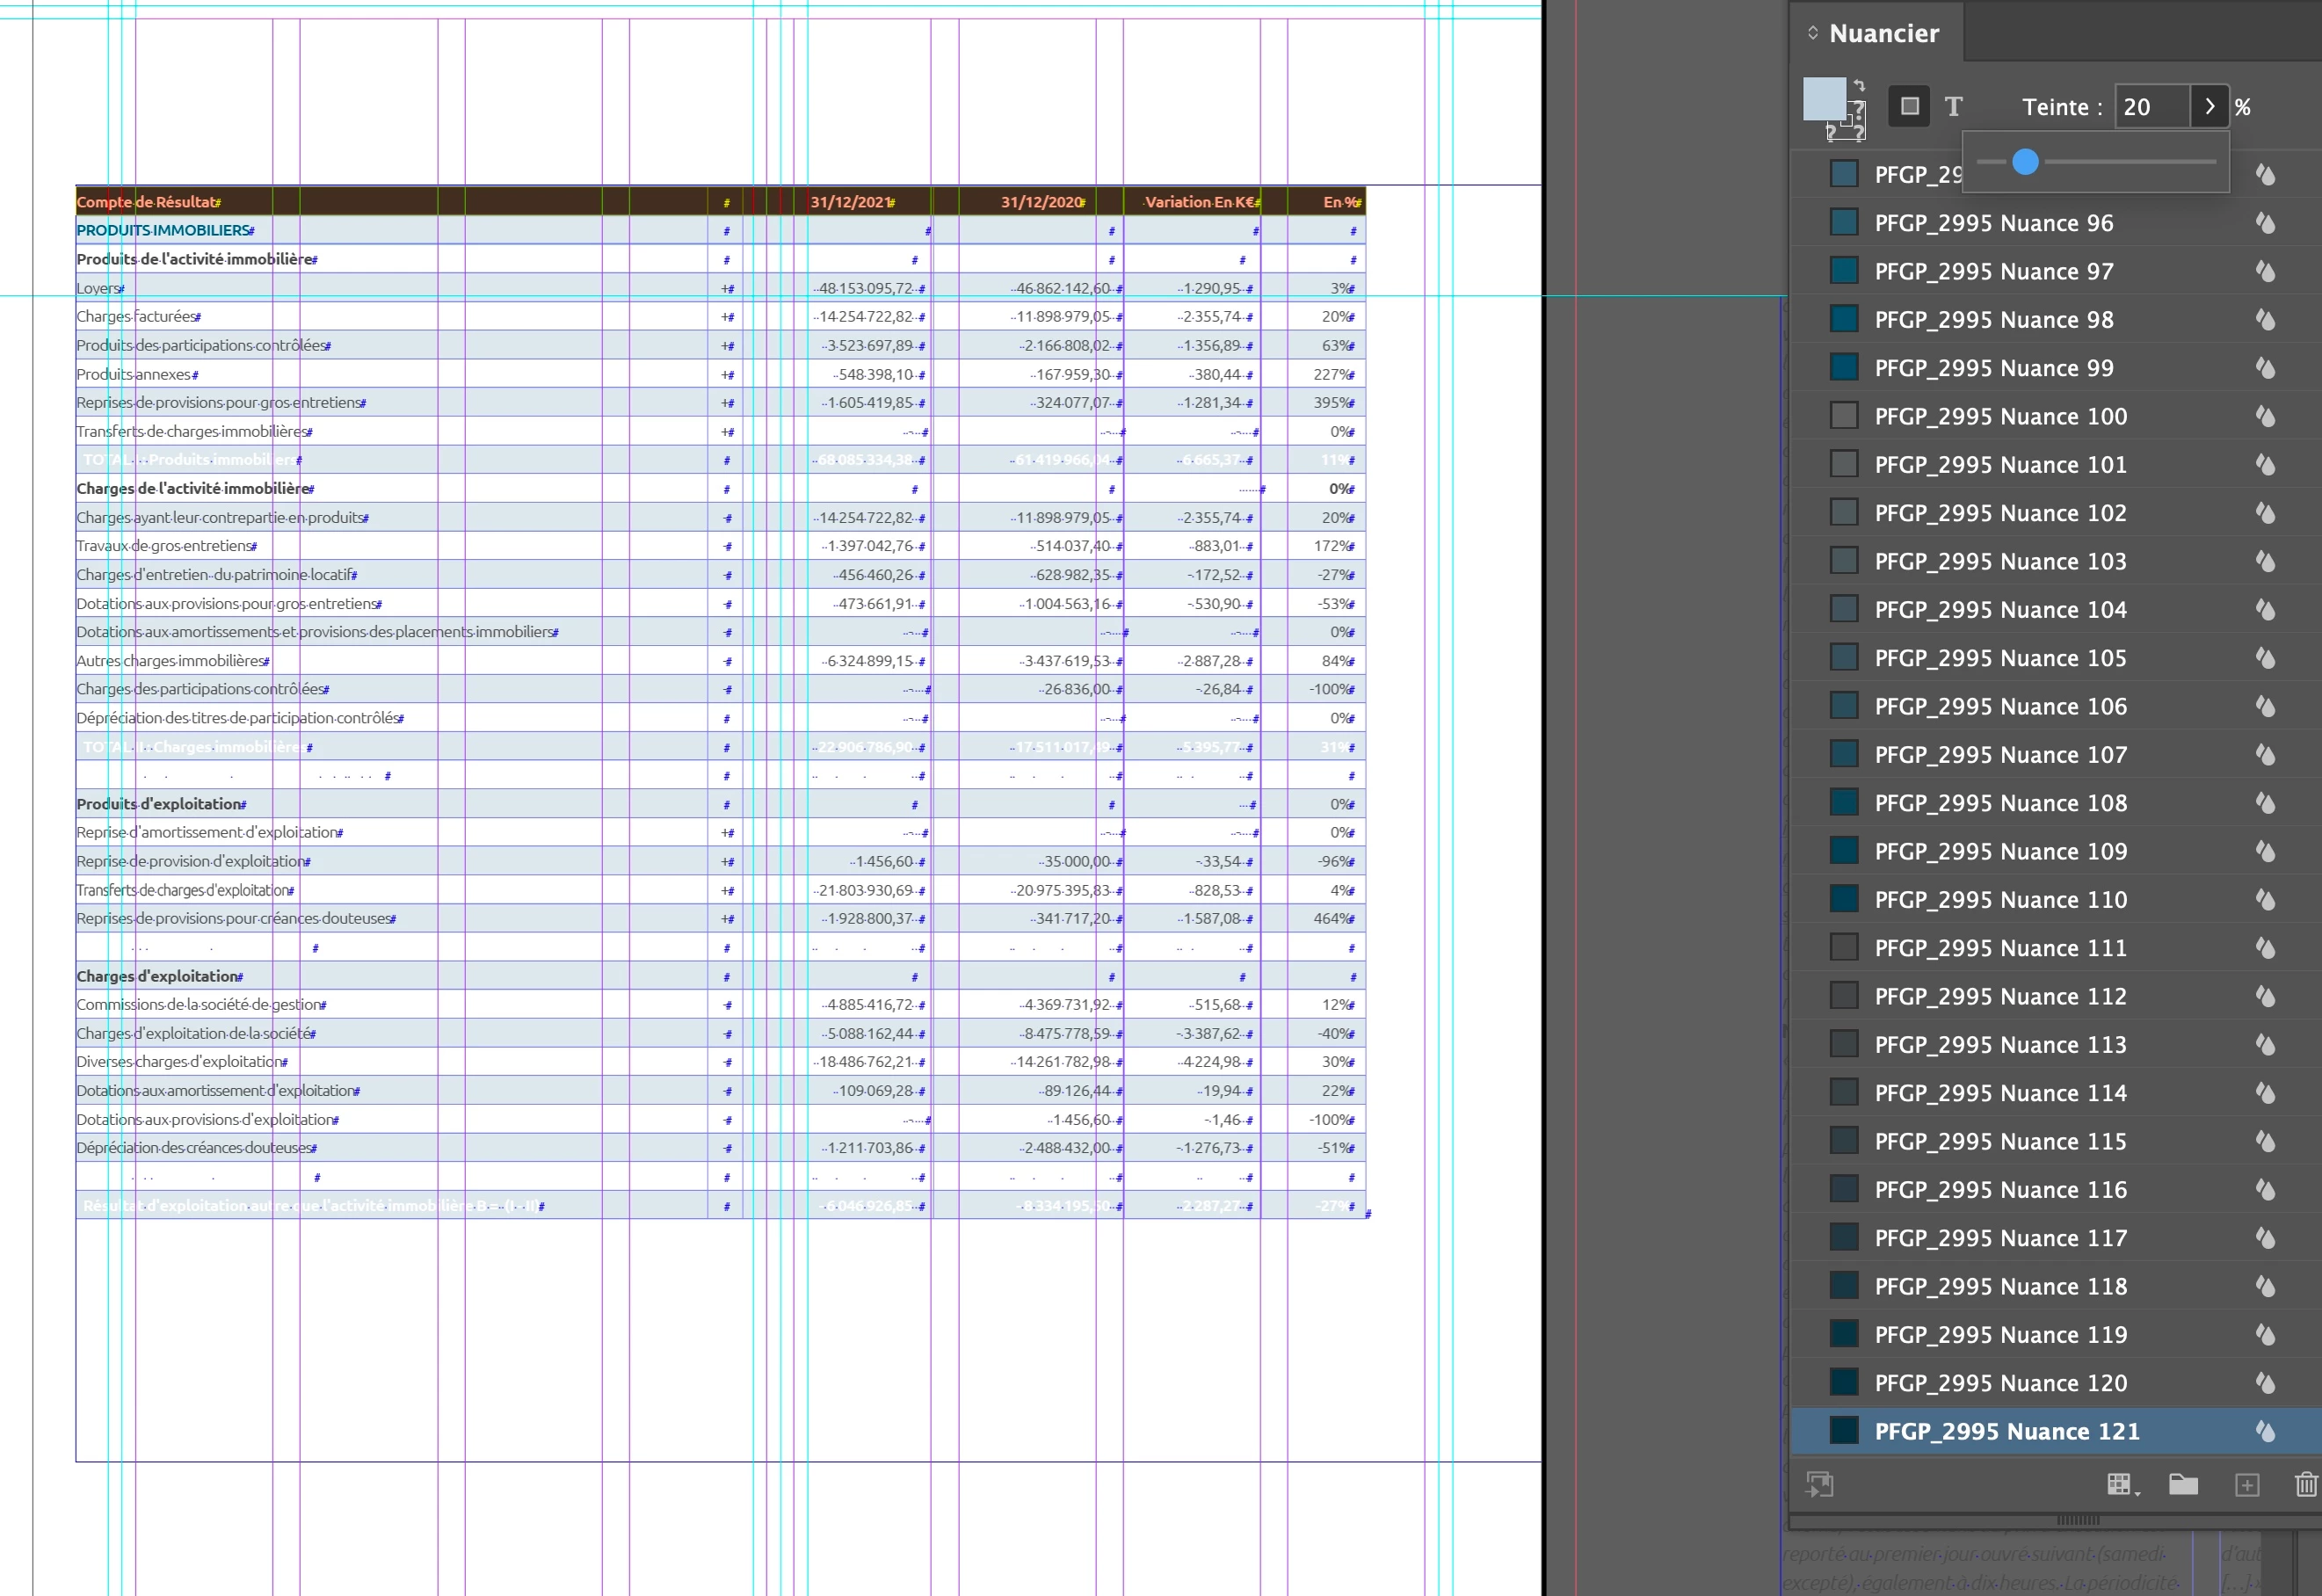Click the new swatch plus icon
The width and height of the screenshot is (2322, 1596).
click(2247, 1484)
